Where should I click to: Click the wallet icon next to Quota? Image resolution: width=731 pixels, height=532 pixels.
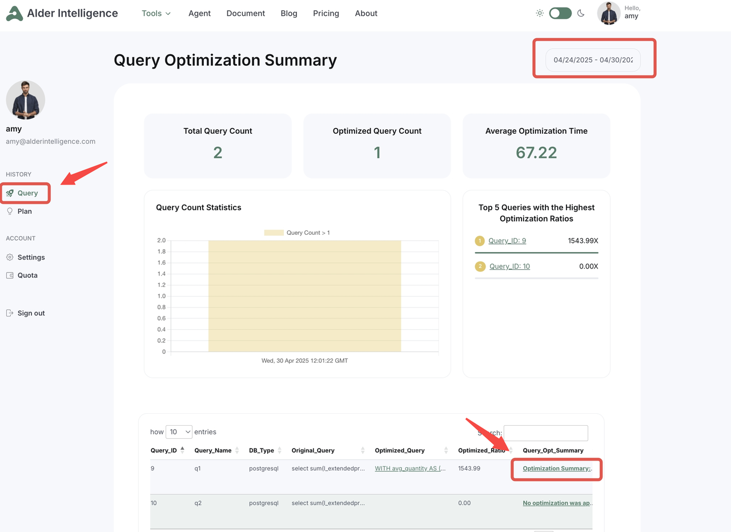click(10, 275)
